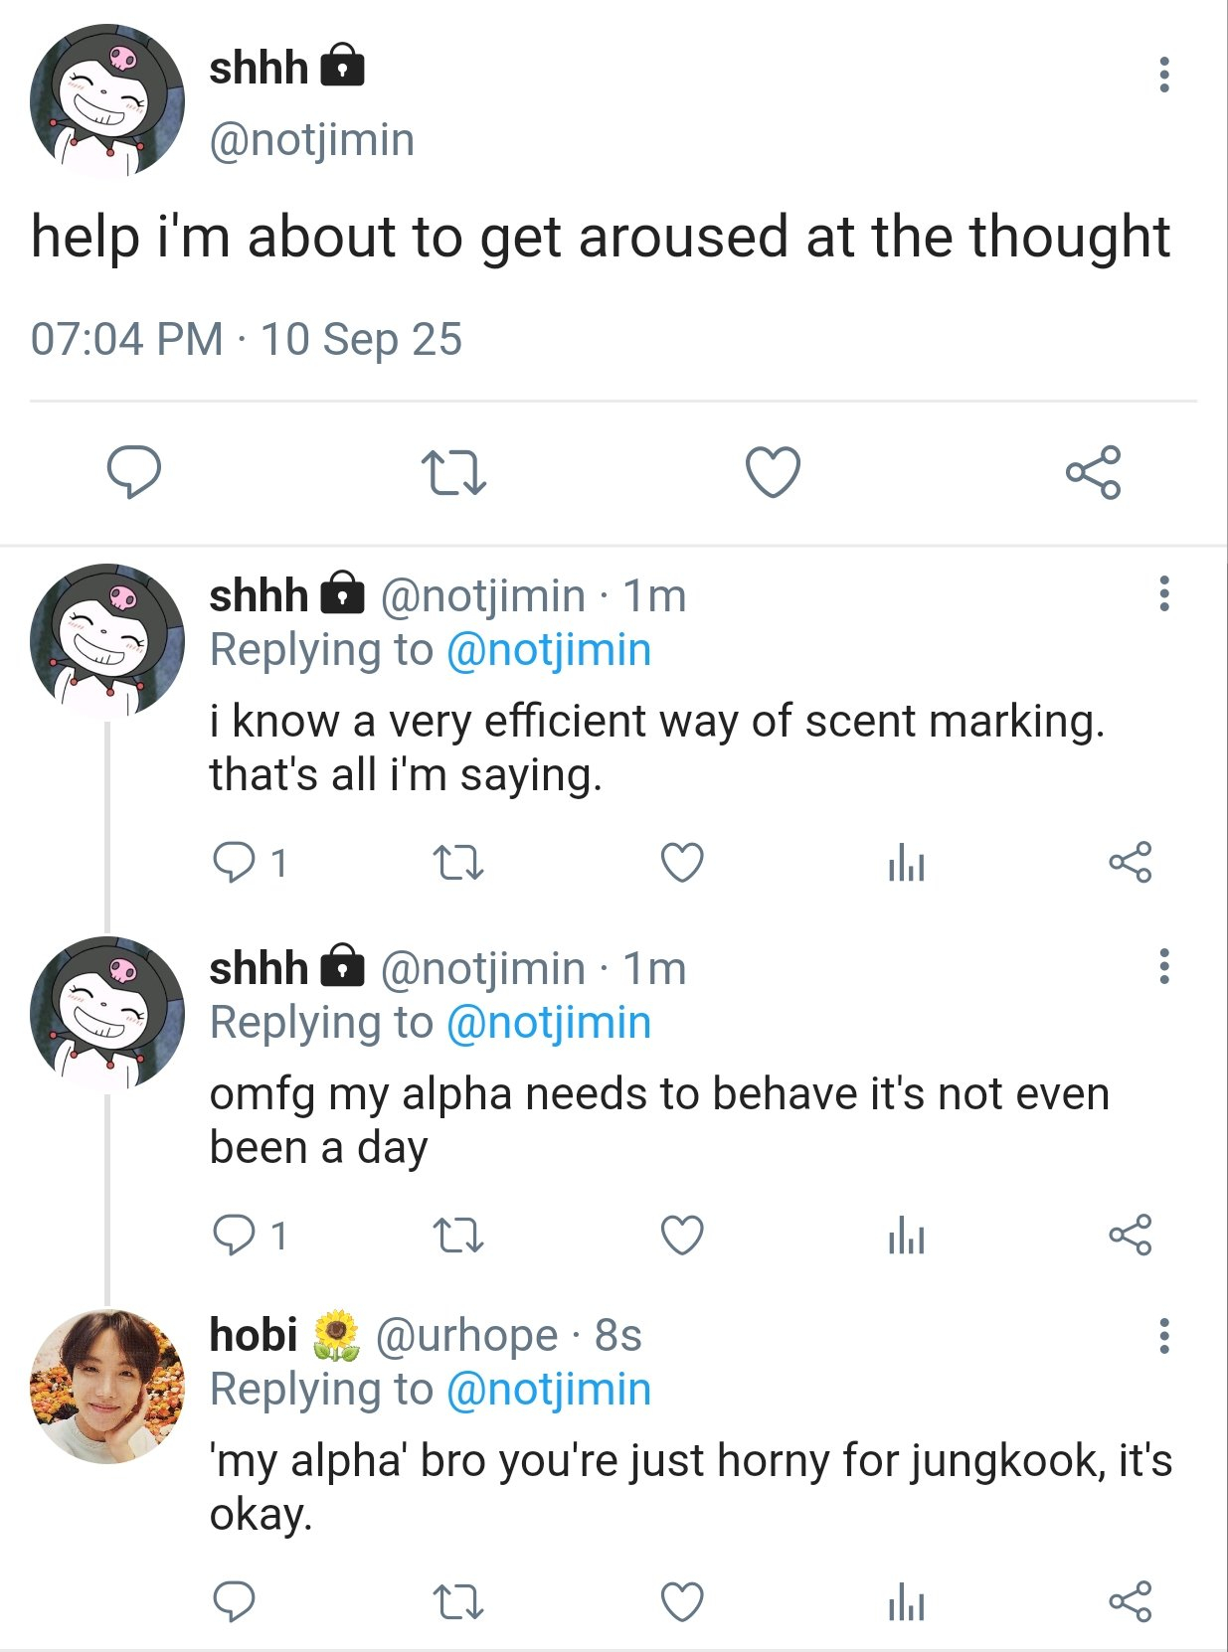
Task: Retweet the 'my alpha needs to behave' reply
Action: coord(458,1236)
